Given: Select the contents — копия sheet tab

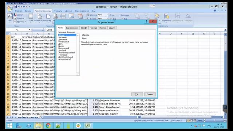Looking at the screenshot, I should (28, 117).
